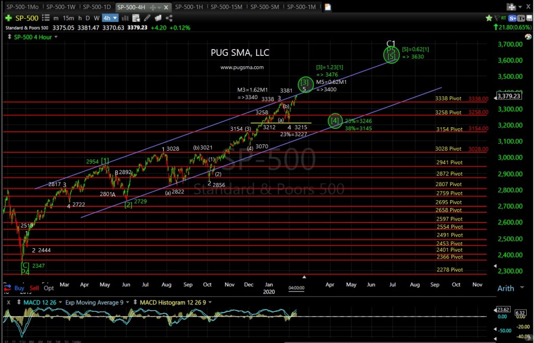Expand MACD Histogram 12 26 9 dropdown
The image size is (534, 343).
click(210, 302)
